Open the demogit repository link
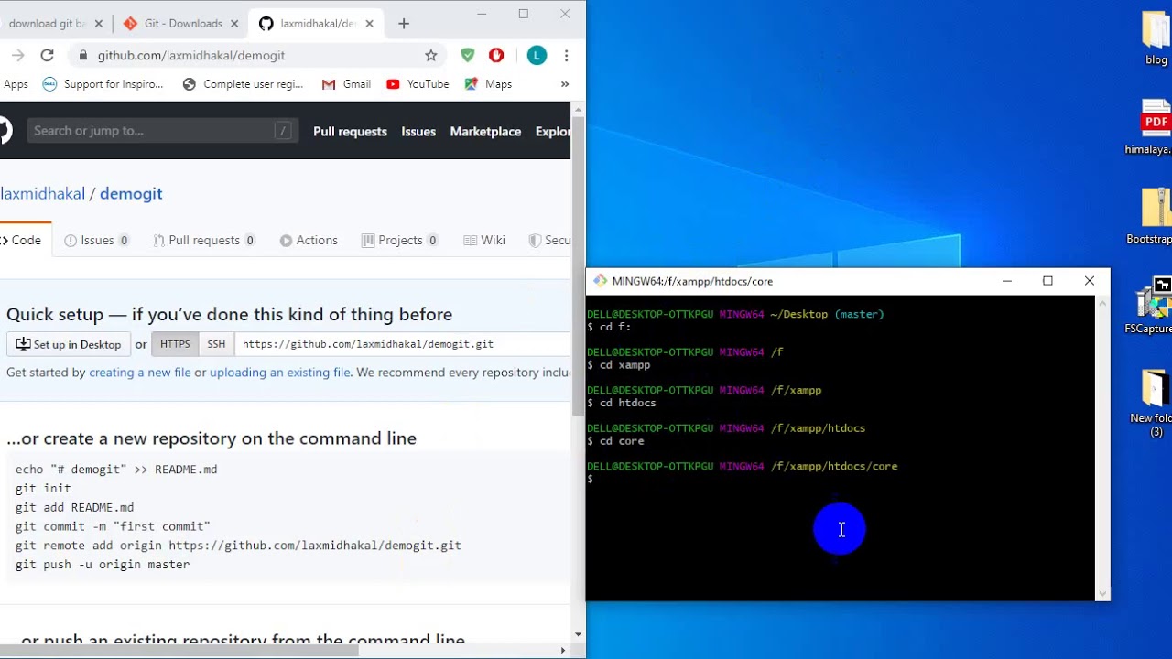This screenshot has width=1172, height=659. (x=131, y=193)
